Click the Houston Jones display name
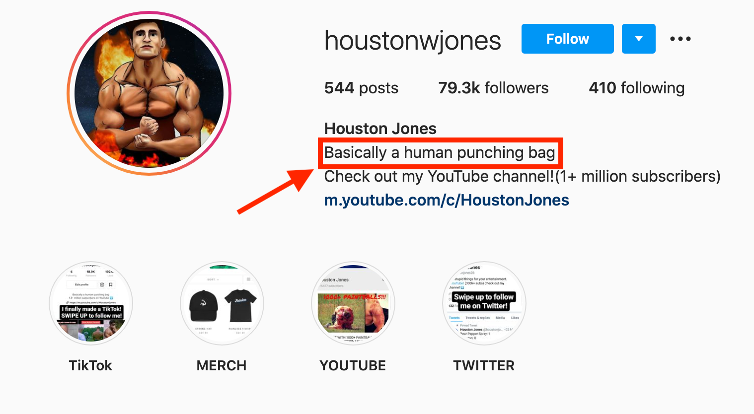The image size is (754, 414). [380, 129]
